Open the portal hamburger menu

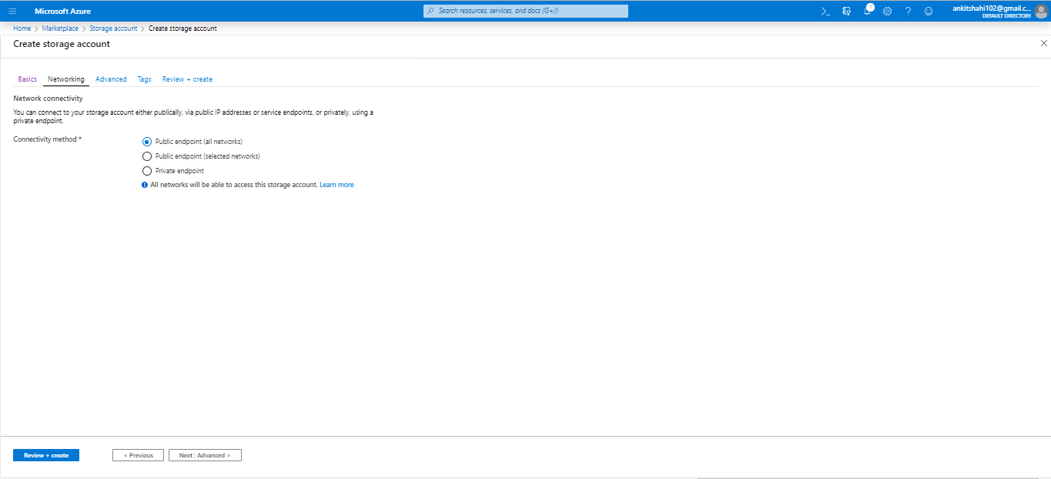12,11
